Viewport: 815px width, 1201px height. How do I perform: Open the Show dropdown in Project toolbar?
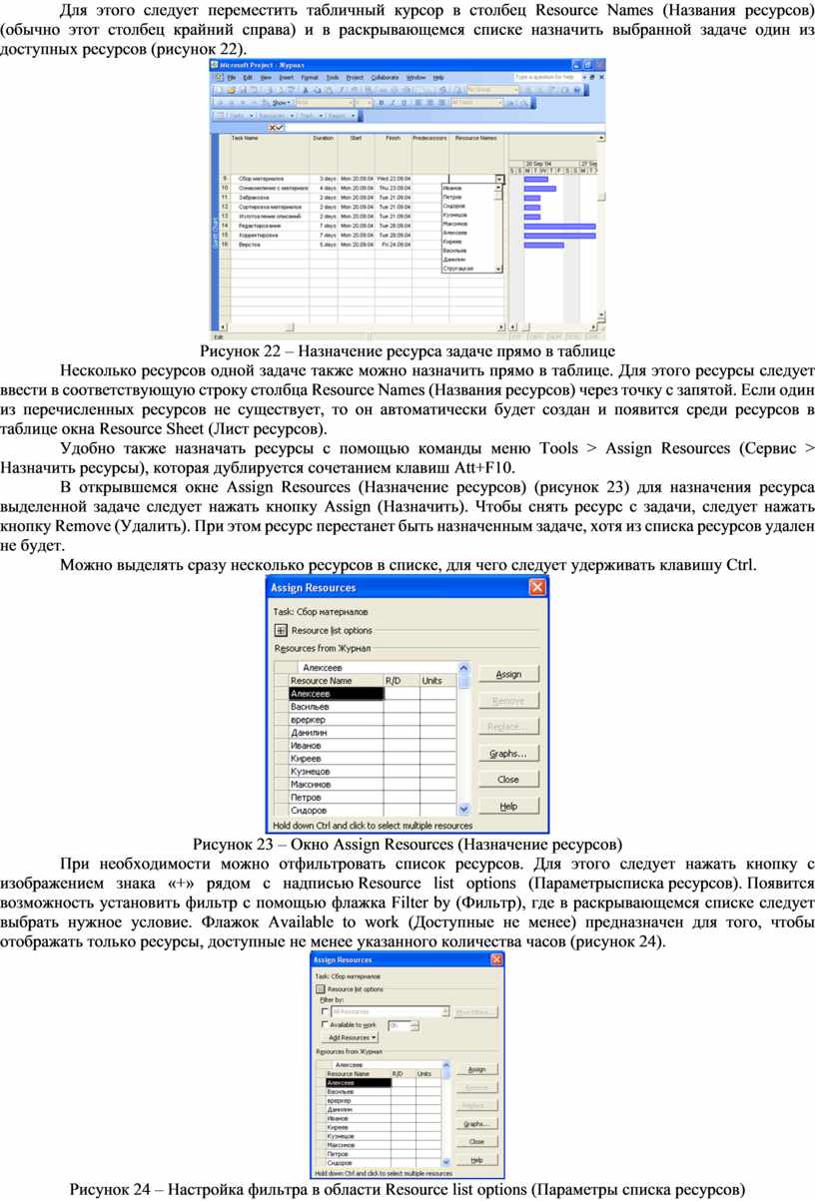click(x=281, y=102)
